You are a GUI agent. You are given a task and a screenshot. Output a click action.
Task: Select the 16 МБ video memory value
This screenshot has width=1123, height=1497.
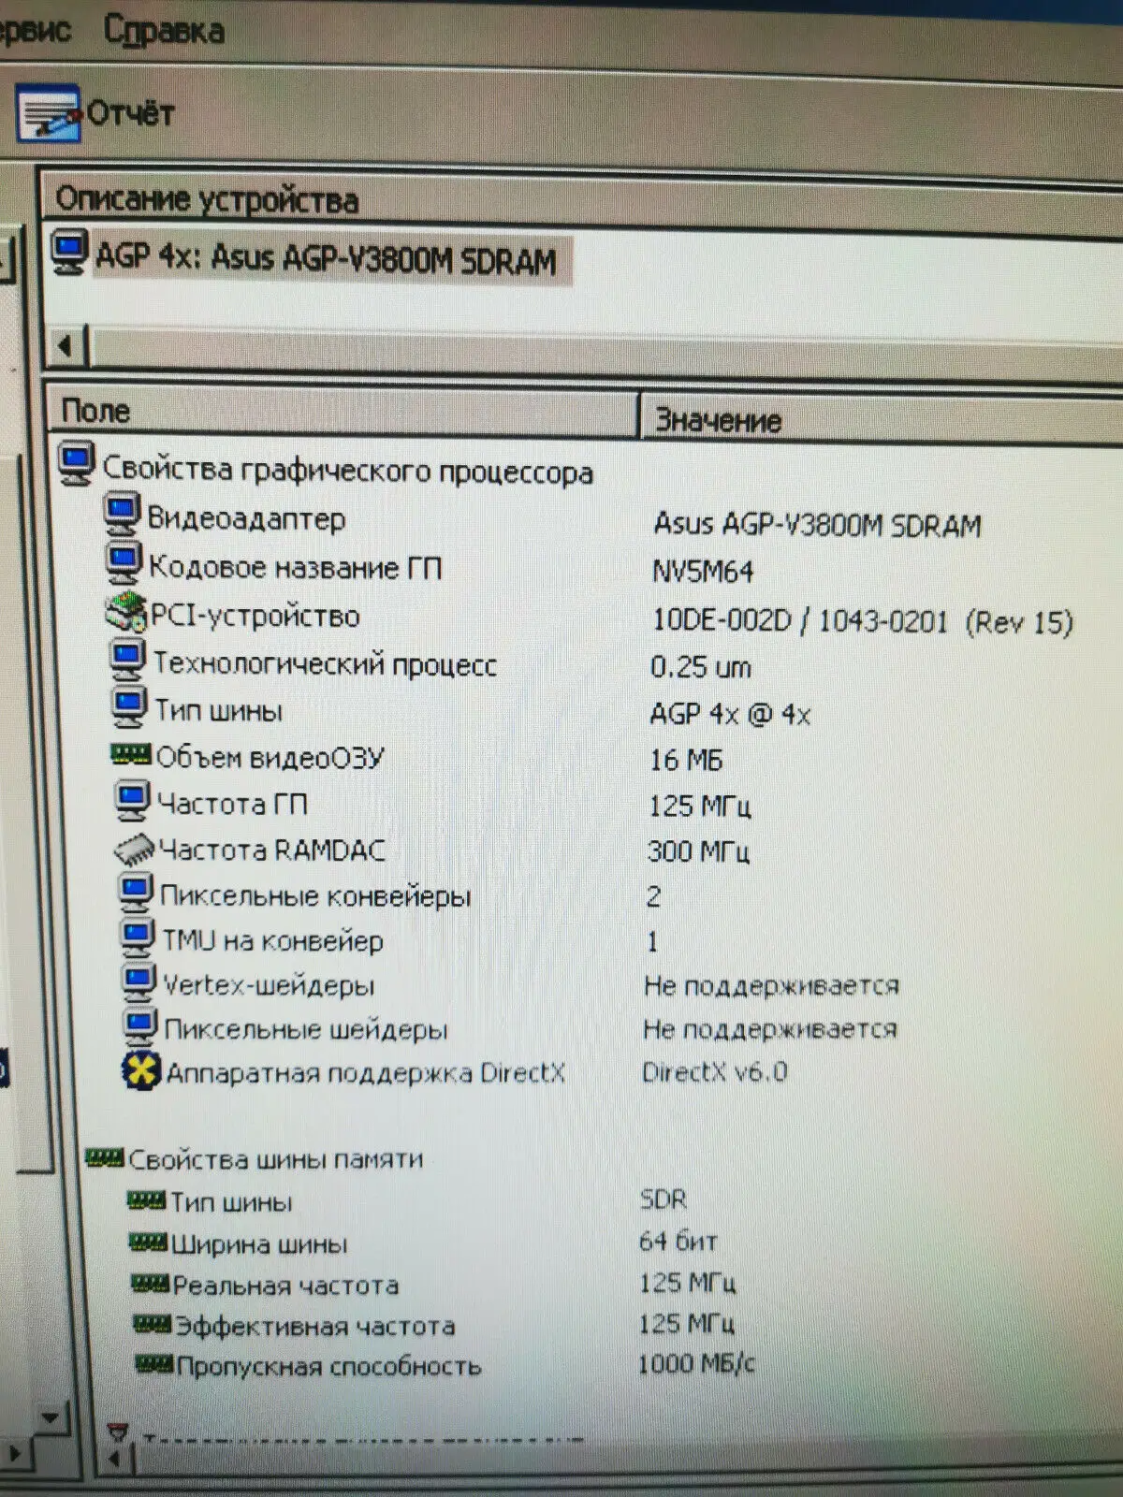(x=686, y=760)
